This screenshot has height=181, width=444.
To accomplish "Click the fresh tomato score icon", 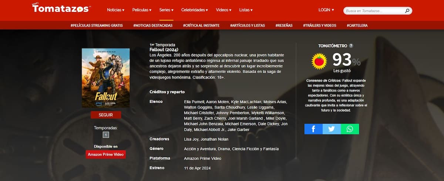I will [x=319, y=61].
